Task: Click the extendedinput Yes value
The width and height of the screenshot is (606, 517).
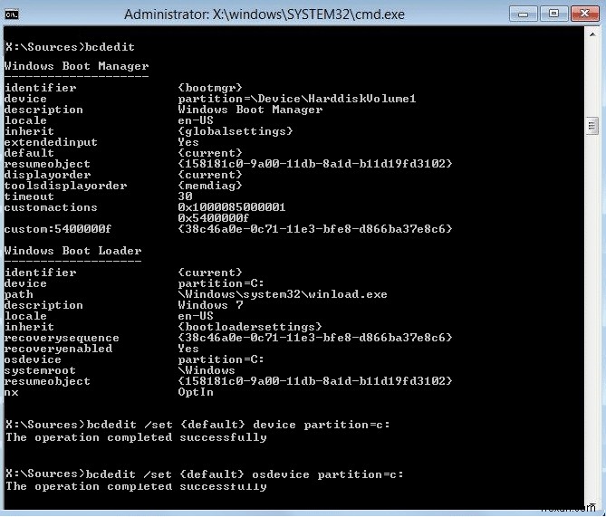Action: (x=188, y=142)
